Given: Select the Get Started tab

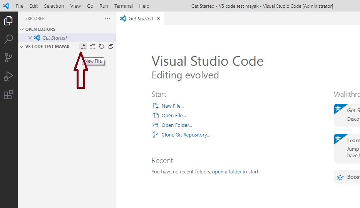Looking at the screenshot, I should pos(141,18).
